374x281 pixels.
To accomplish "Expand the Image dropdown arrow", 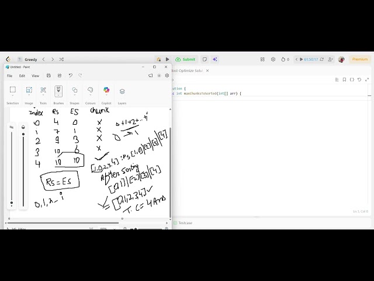I will point(29,95).
